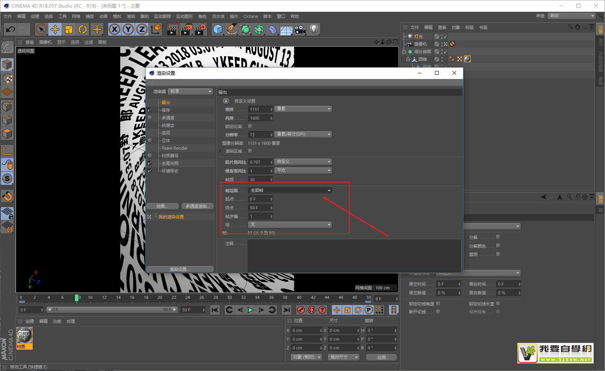Click the 效果... button
605x371 pixels.
[x=162, y=206]
